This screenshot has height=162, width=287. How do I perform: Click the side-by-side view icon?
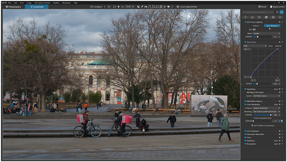(x=109, y=7)
